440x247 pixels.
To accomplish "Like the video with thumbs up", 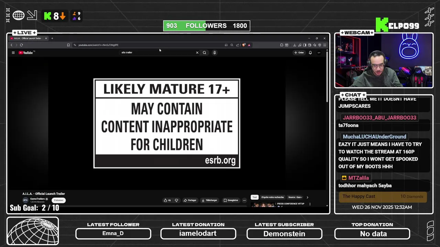I will [x=167, y=200].
